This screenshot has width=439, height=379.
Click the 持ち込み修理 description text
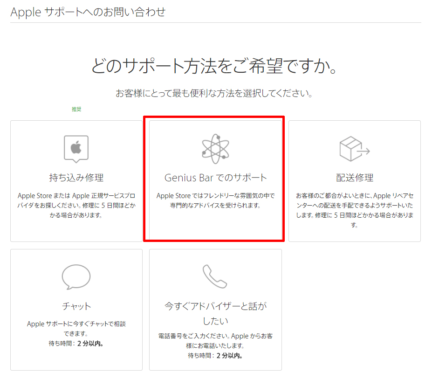point(76,205)
